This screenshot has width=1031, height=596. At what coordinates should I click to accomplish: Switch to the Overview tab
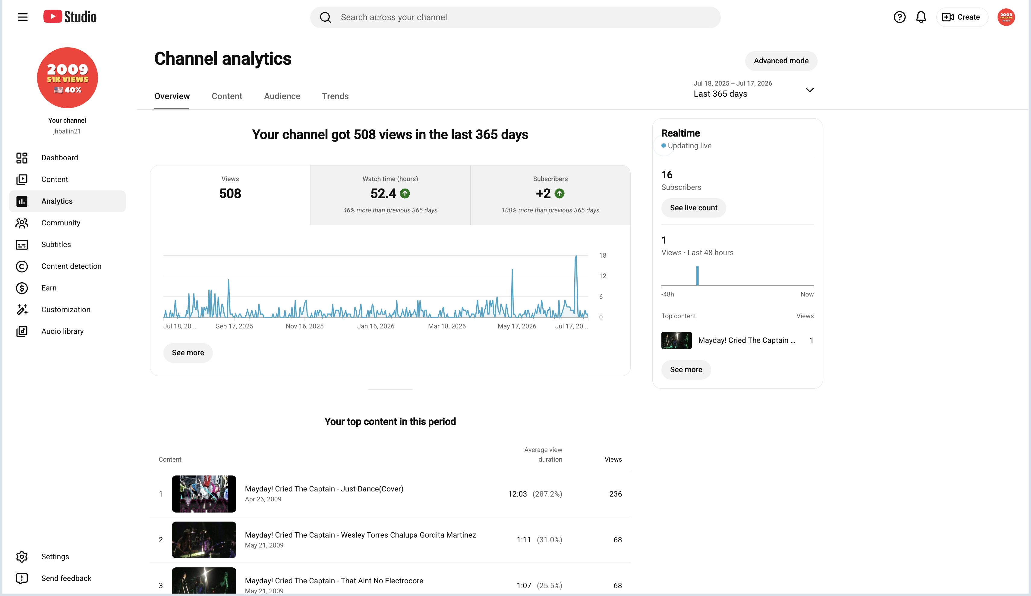(172, 96)
